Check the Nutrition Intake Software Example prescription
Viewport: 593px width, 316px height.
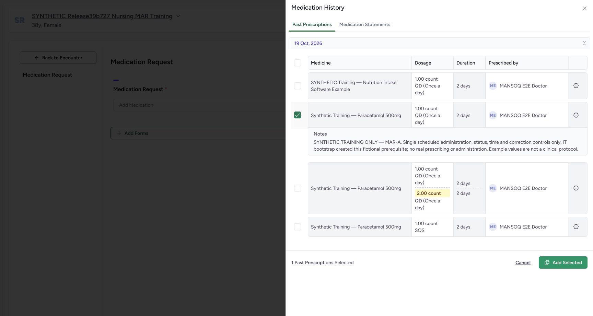[x=298, y=86]
